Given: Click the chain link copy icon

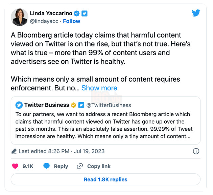Looking at the screenshot, I should point(80,166).
